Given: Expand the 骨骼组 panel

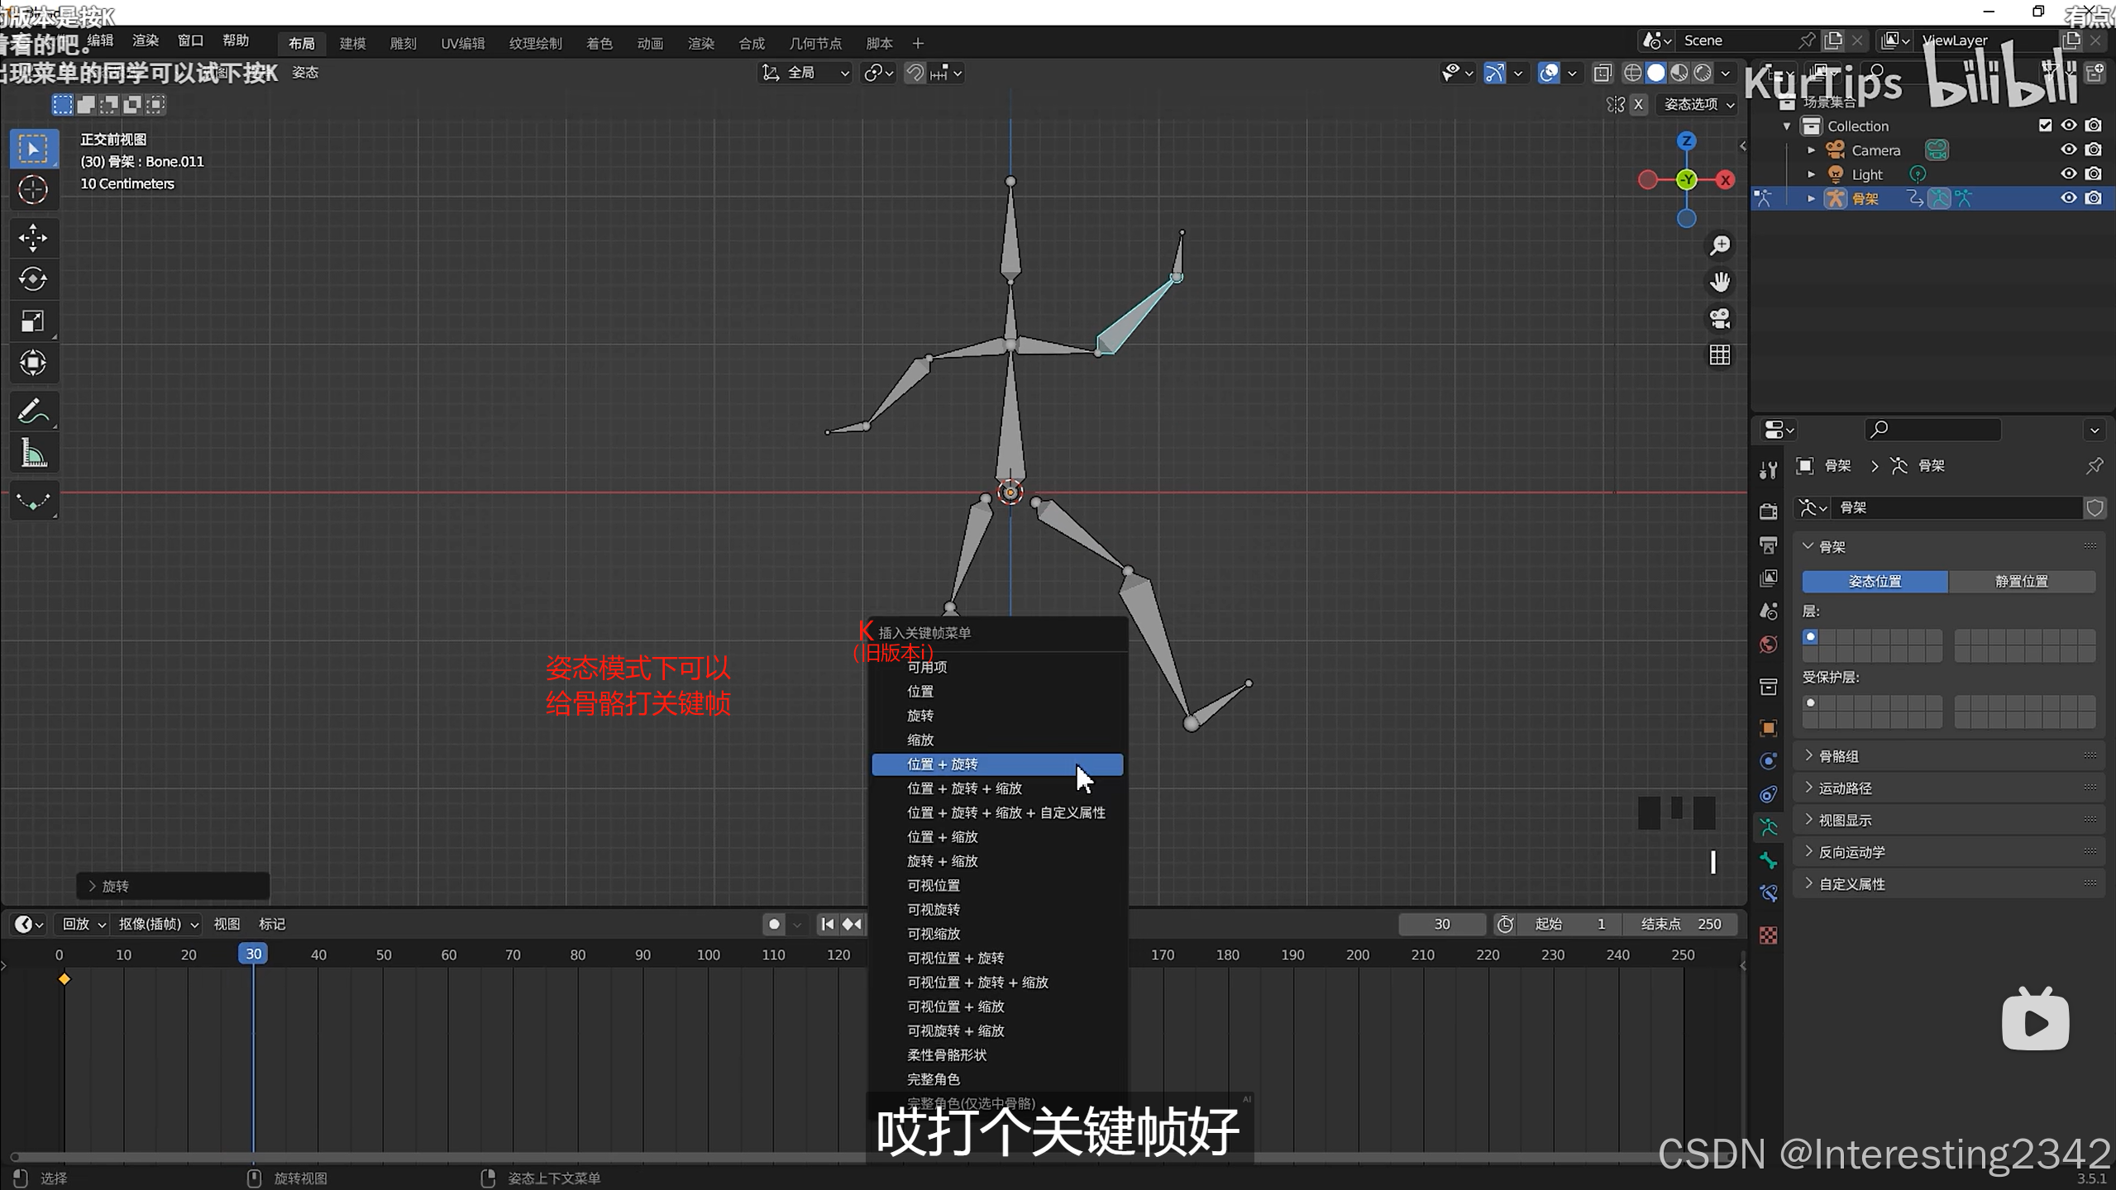Looking at the screenshot, I should [1838, 756].
